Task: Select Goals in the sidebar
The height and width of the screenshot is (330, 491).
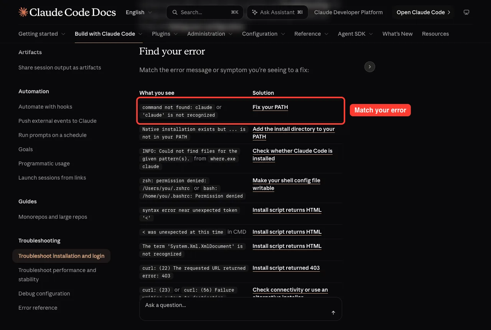Action: coord(26,149)
